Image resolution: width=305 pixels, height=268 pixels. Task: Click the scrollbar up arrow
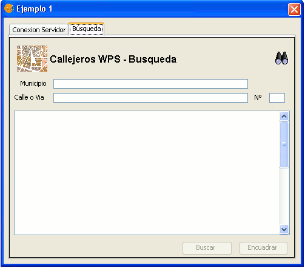pyautogui.click(x=284, y=116)
